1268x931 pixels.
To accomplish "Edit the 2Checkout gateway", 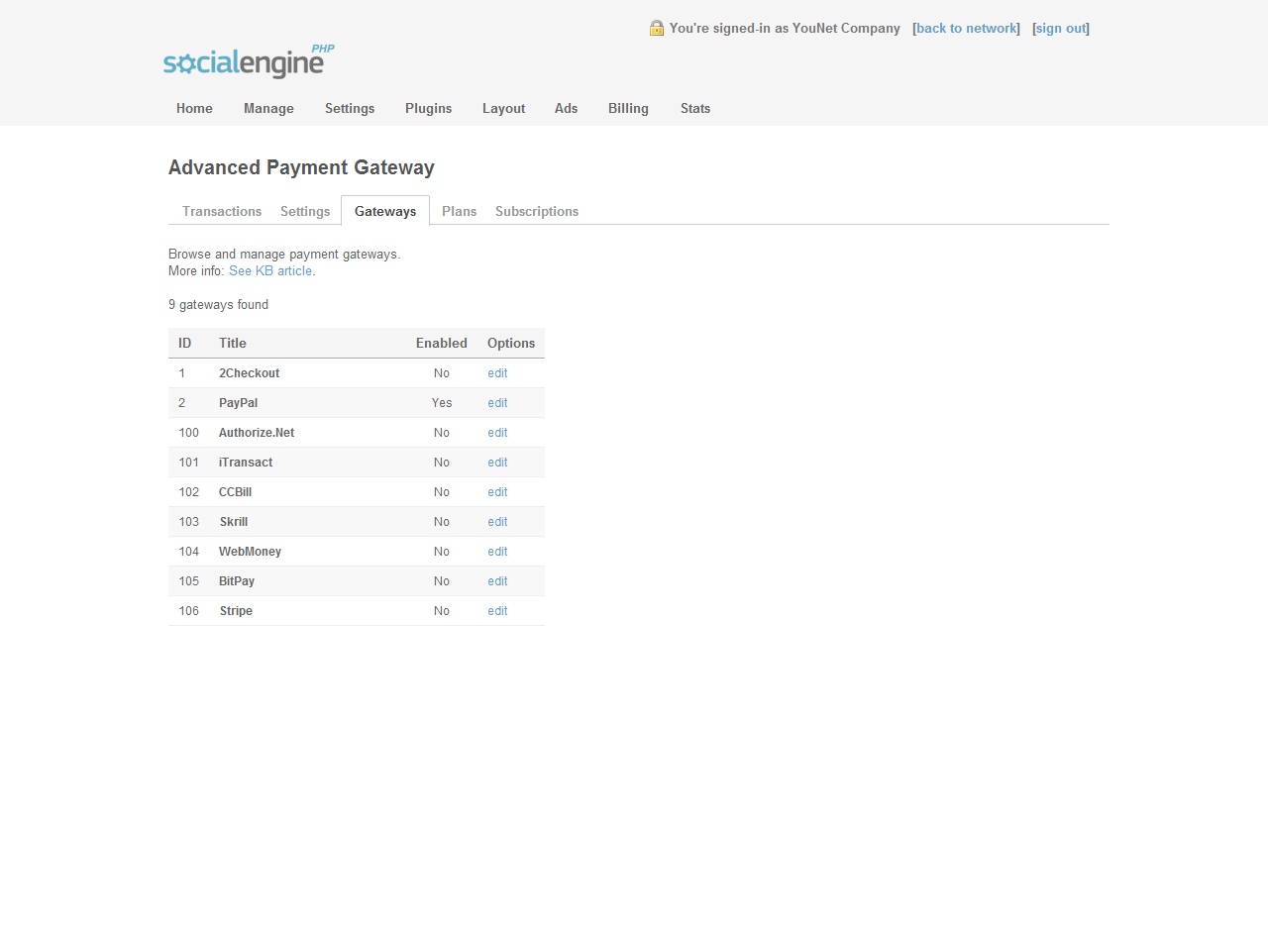I will click(x=497, y=373).
